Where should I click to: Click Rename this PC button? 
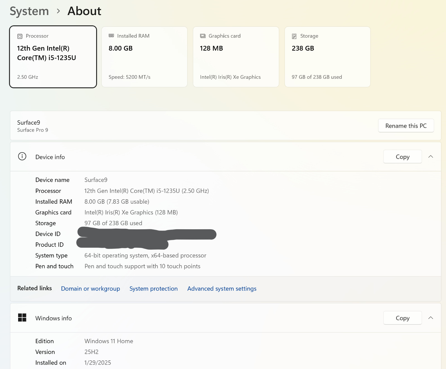click(406, 126)
